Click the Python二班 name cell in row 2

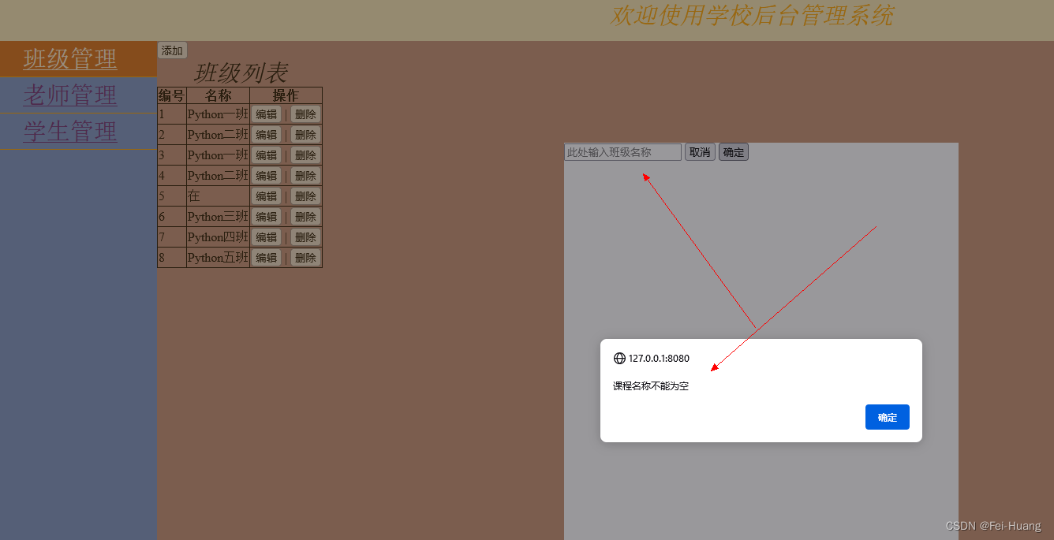pyautogui.click(x=219, y=135)
